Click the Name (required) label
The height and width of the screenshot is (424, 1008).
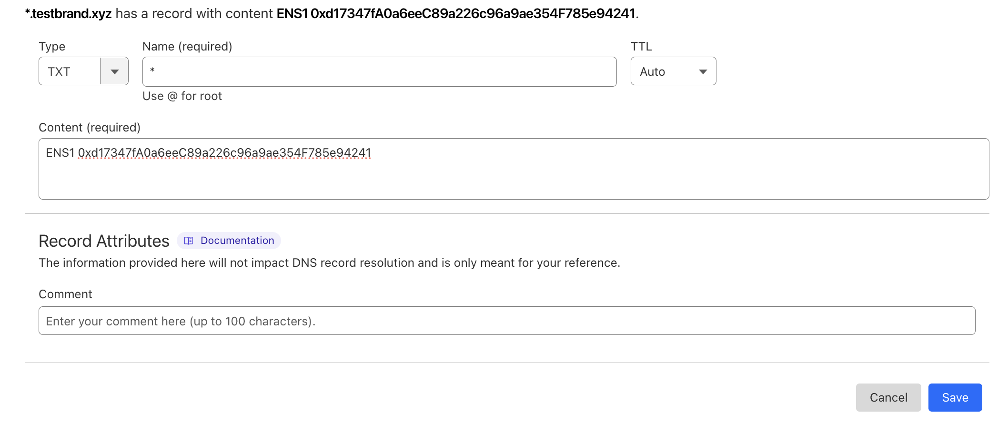click(187, 47)
